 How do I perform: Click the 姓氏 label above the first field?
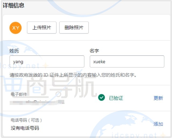point(14,51)
